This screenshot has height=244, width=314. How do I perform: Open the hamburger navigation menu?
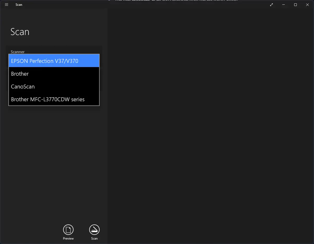(7, 5)
